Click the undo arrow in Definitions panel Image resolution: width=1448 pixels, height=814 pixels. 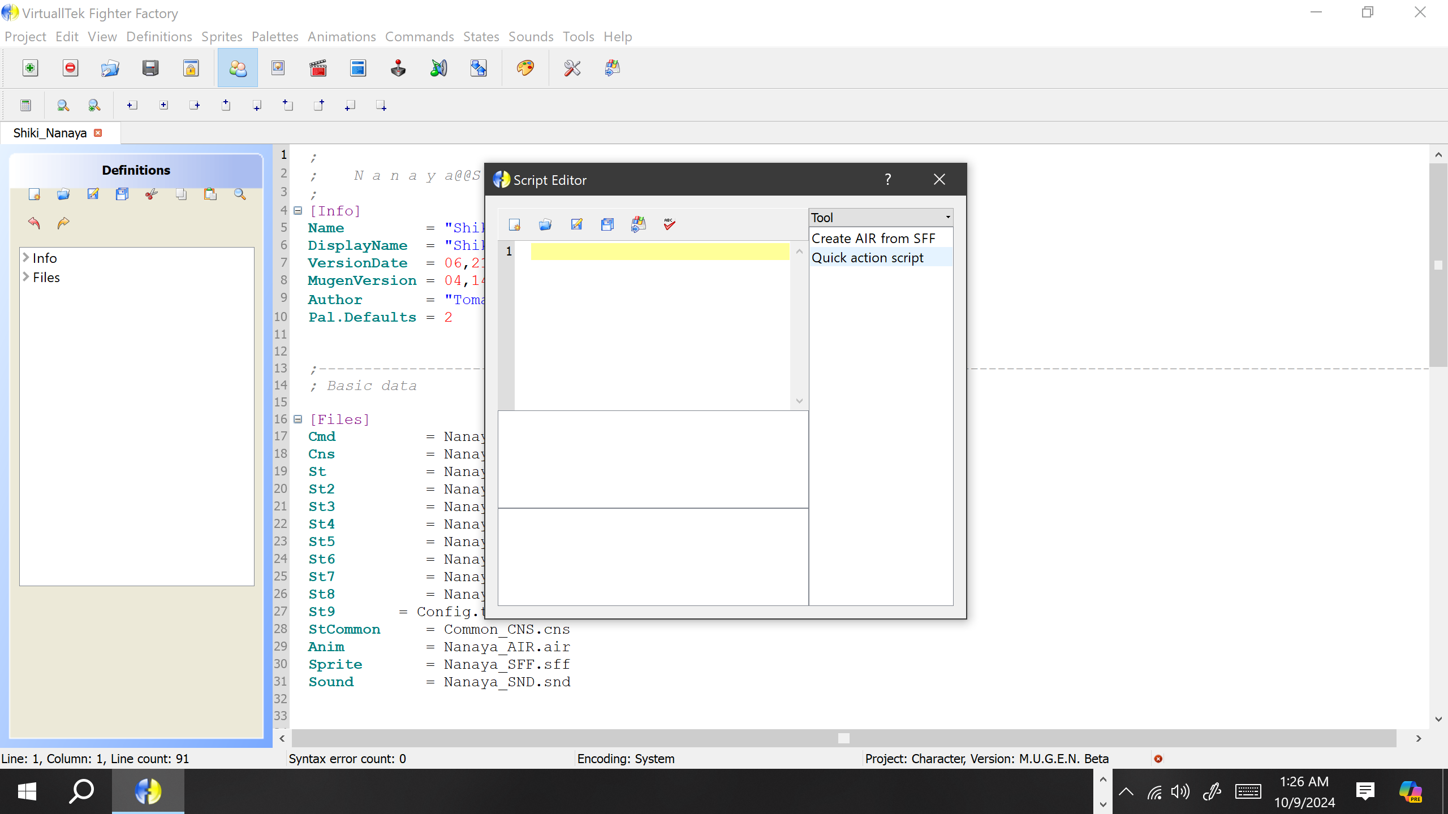click(34, 223)
